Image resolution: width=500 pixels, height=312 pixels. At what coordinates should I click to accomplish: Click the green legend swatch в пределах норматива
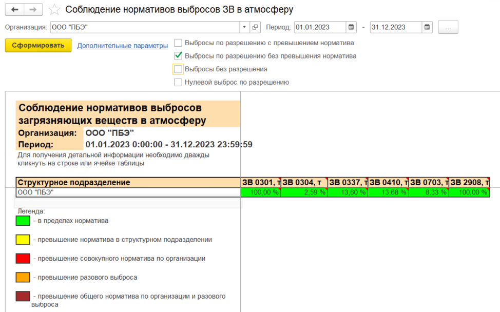23,221
